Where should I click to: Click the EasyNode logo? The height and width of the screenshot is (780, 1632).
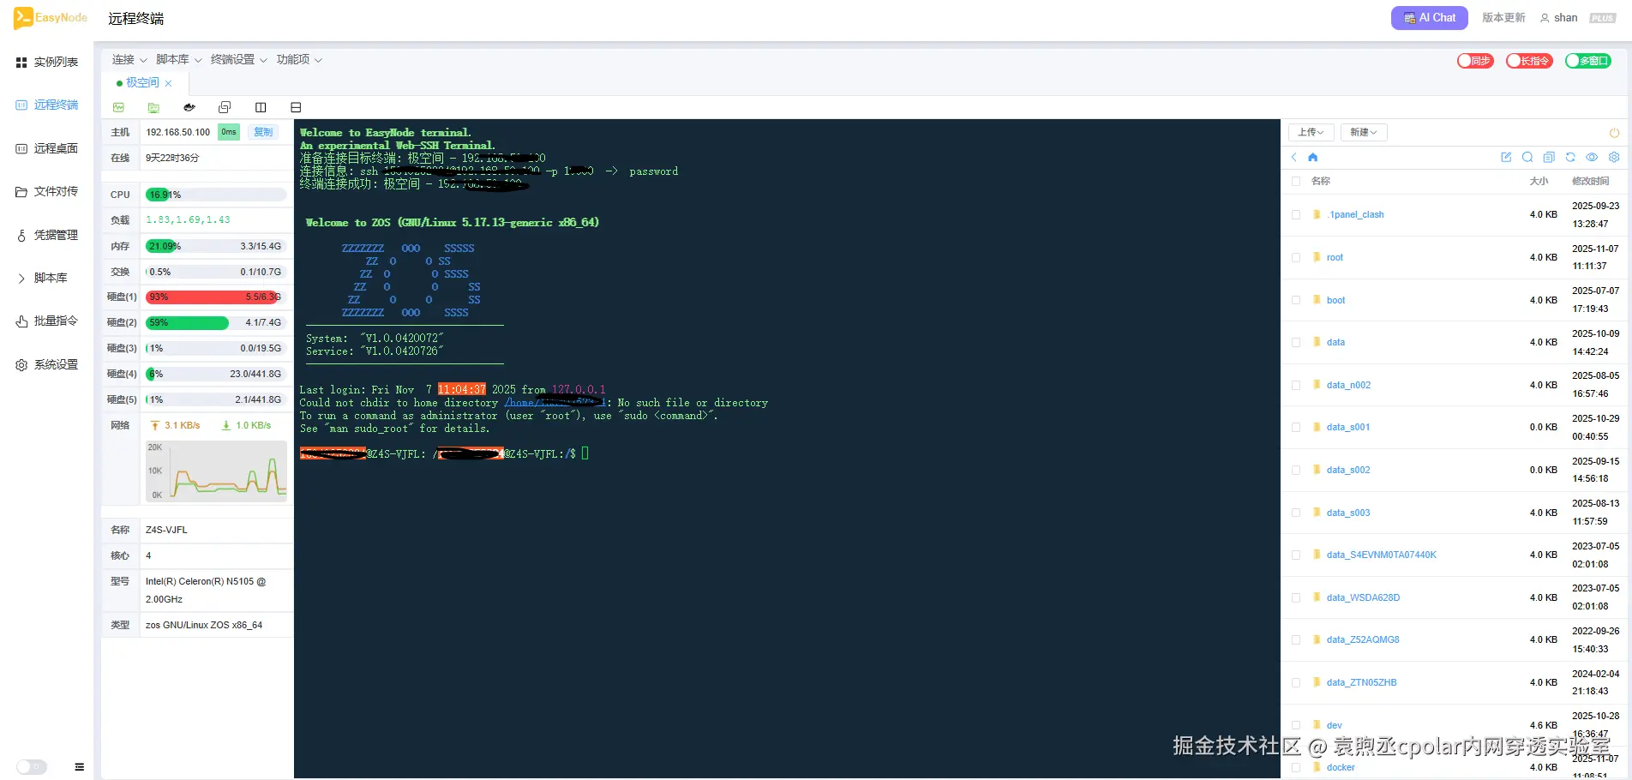tap(51, 18)
